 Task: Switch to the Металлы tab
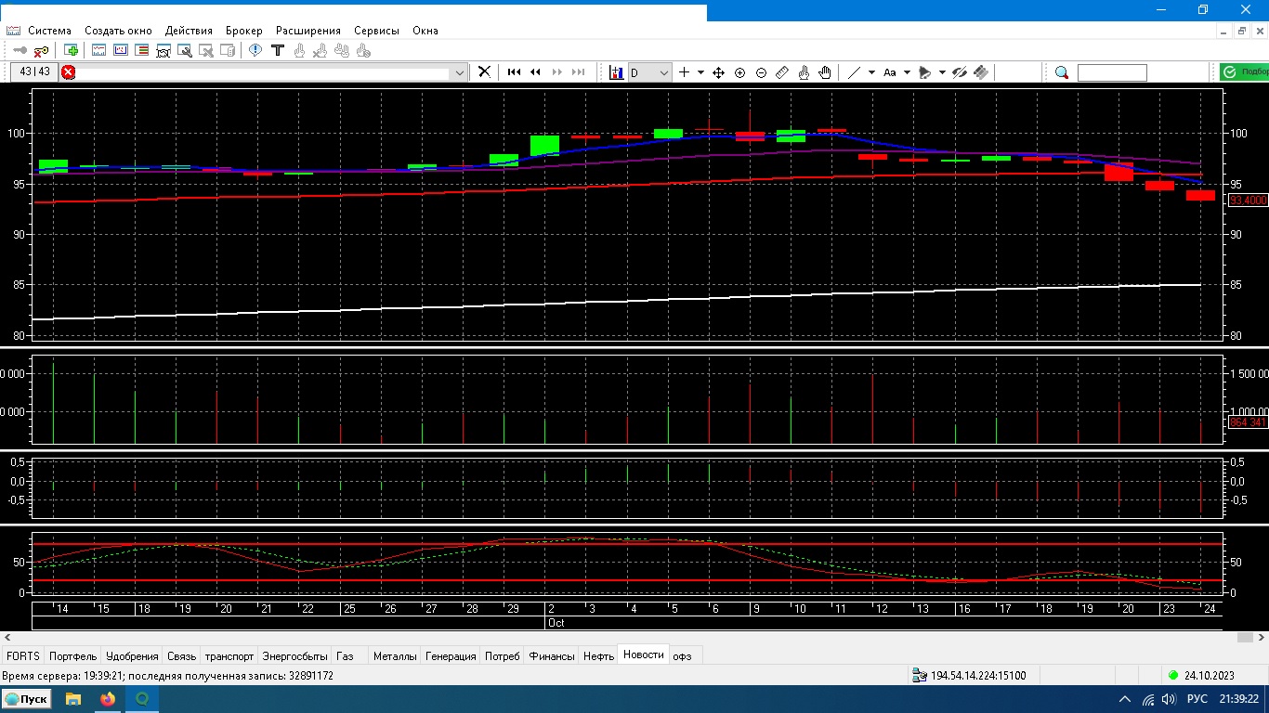tap(395, 655)
